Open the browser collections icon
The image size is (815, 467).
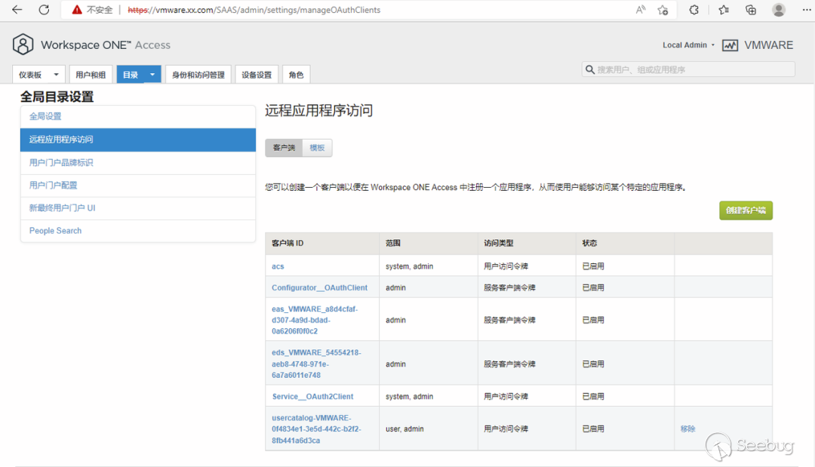click(751, 10)
